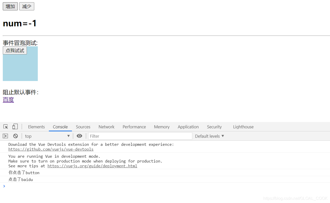Open the vuejs.org deployment guide link
Screen dimensions: 330x203
(92, 166)
